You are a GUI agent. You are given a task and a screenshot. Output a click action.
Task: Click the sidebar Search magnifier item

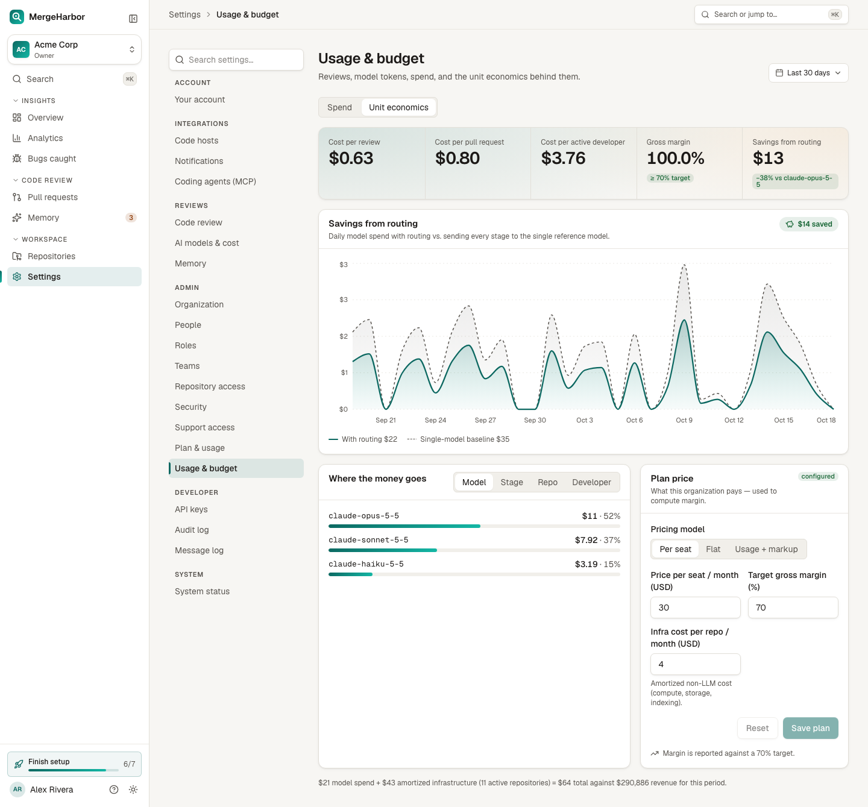[74, 79]
